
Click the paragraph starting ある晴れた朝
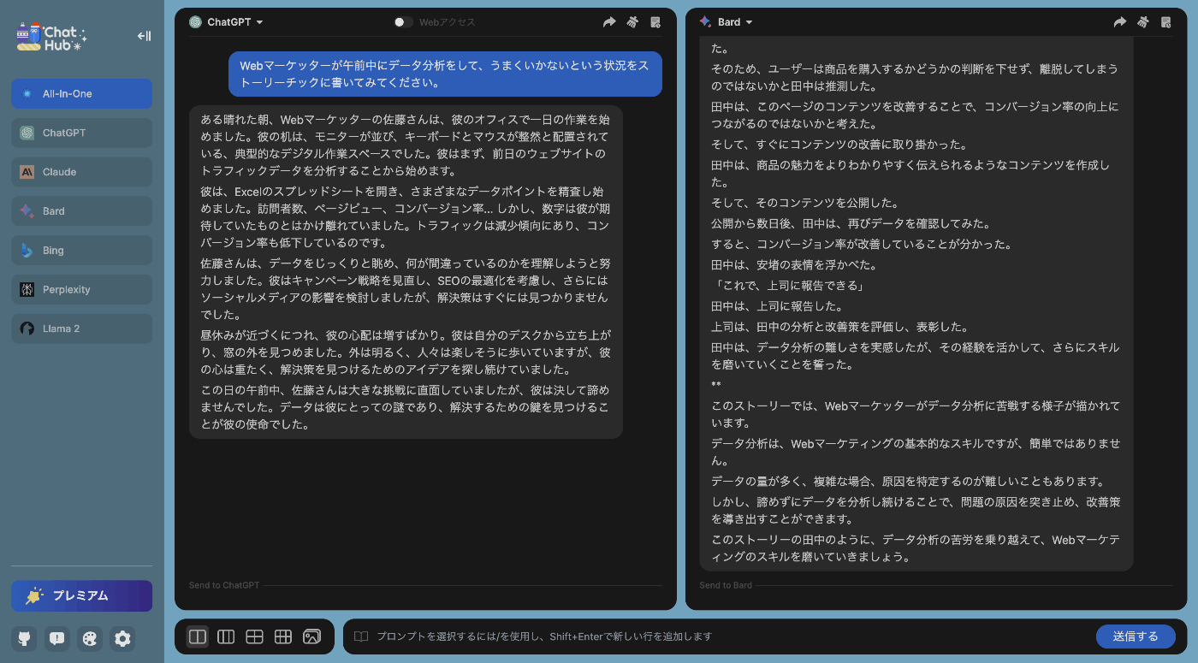pyautogui.click(x=406, y=145)
